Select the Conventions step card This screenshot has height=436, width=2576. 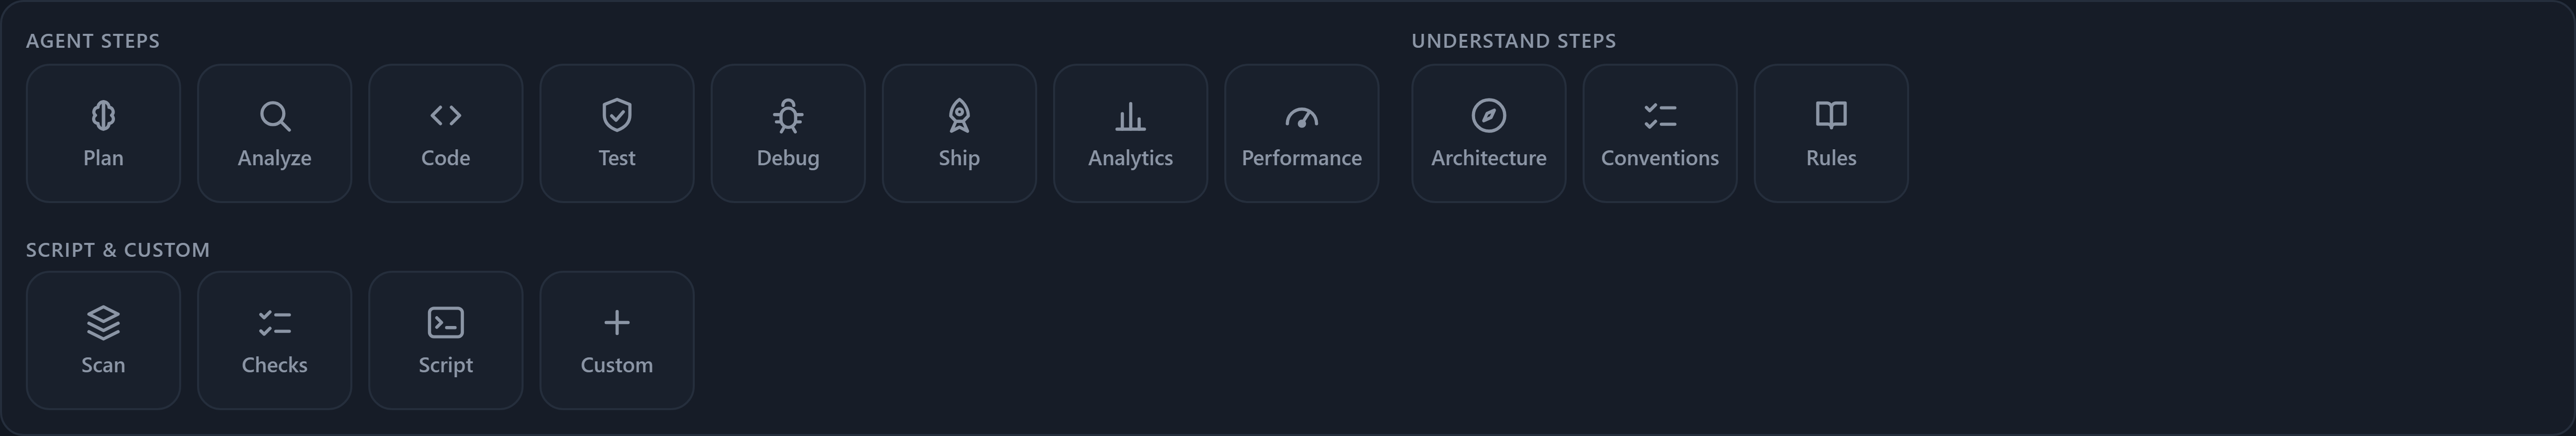click(x=1659, y=133)
